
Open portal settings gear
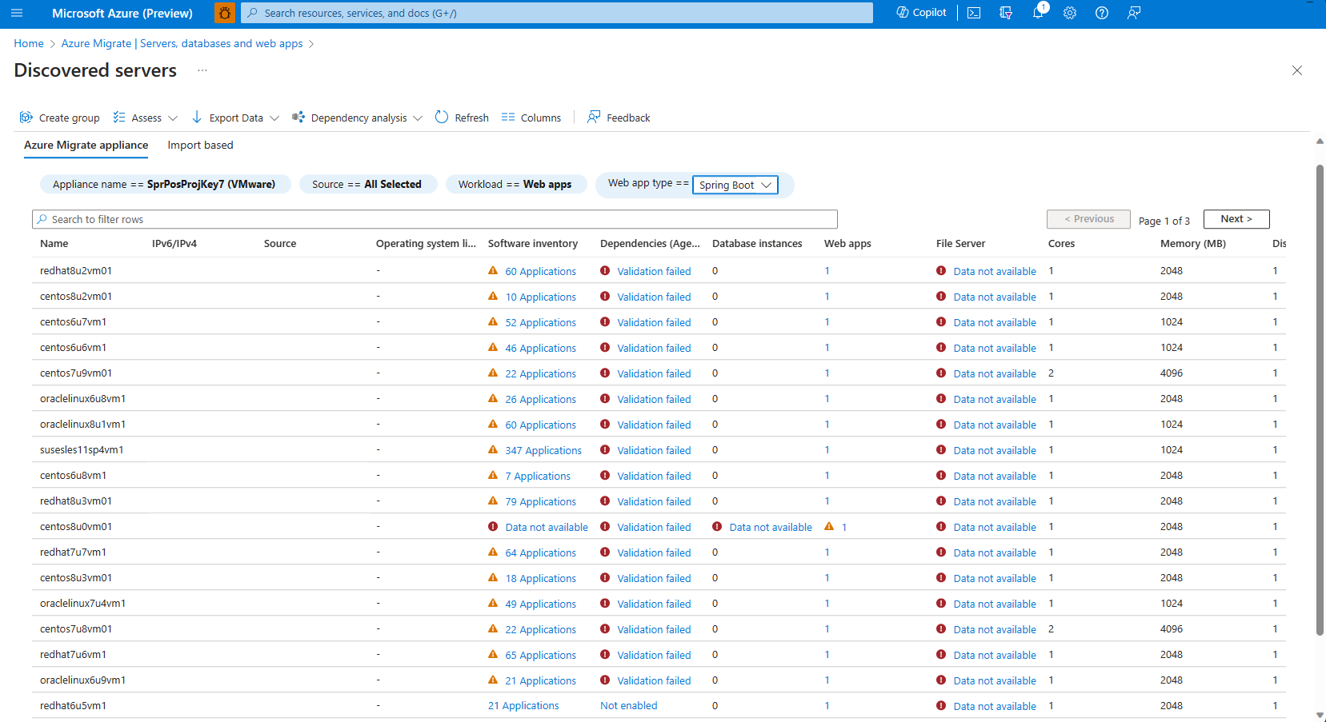coord(1070,13)
